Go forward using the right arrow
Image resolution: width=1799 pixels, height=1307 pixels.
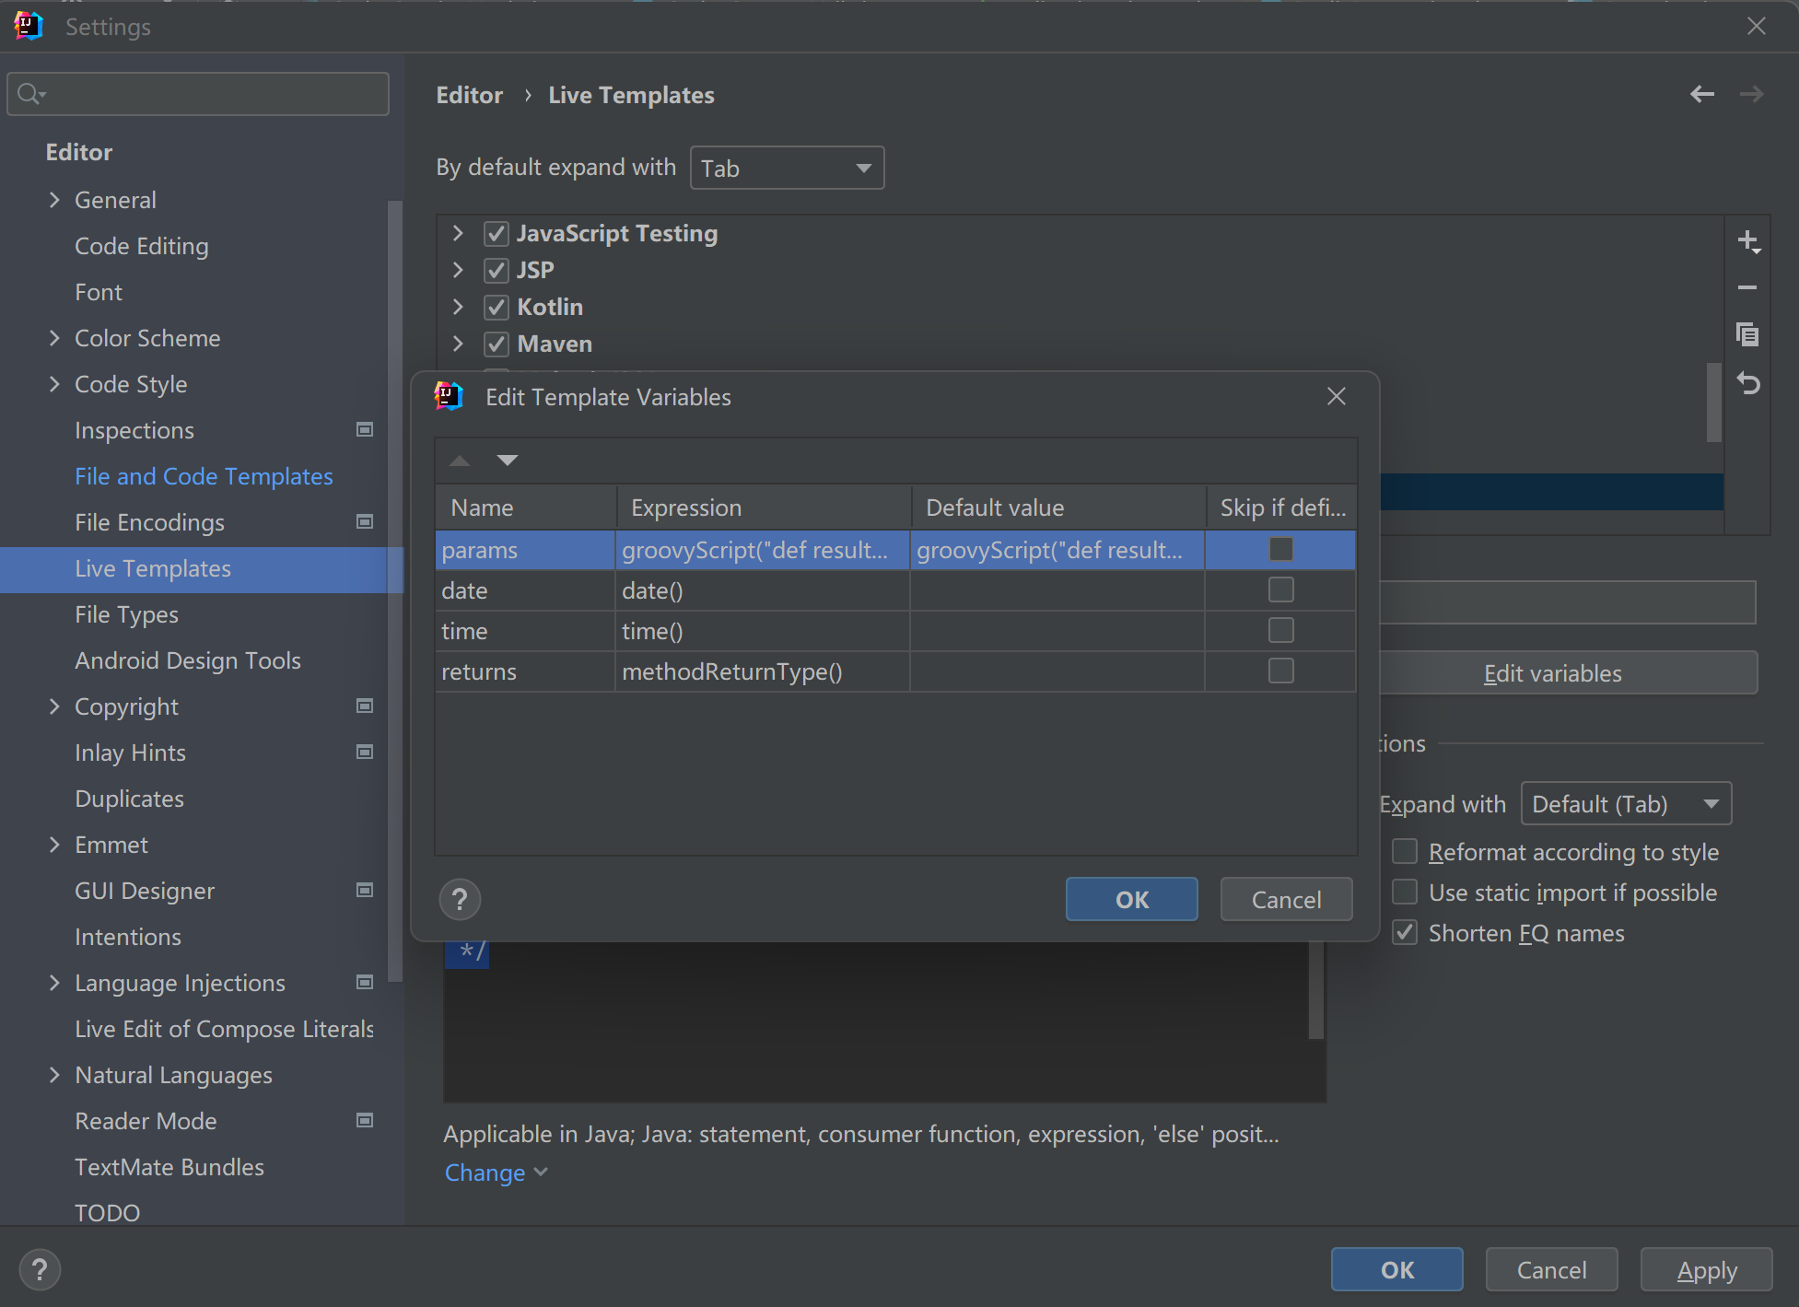tap(1752, 94)
